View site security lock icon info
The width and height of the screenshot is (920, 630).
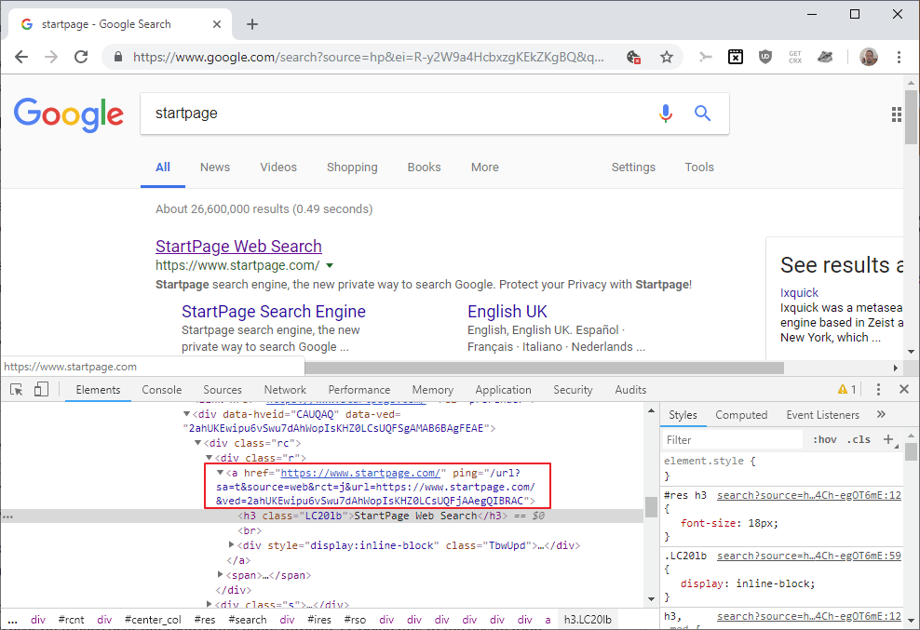click(118, 57)
